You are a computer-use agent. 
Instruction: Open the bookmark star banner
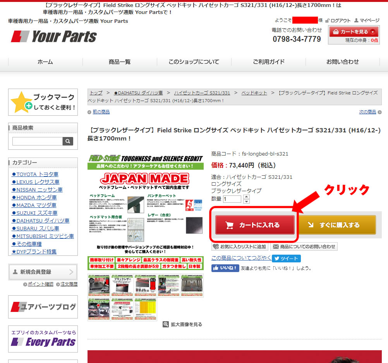coord(43,102)
